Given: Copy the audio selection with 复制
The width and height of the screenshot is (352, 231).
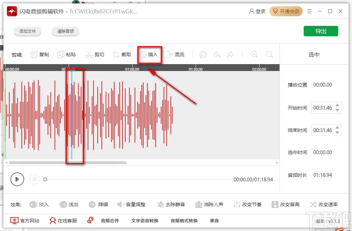Looking at the screenshot, I should point(39,54).
